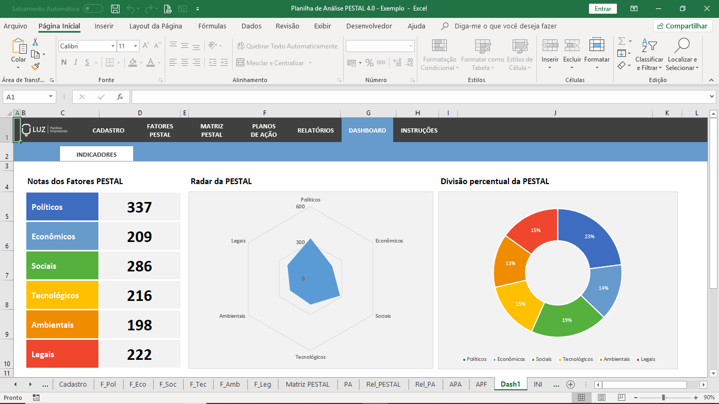Click the Cut scissors icon
Image resolution: width=719 pixels, height=404 pixels.
point(35,42)
